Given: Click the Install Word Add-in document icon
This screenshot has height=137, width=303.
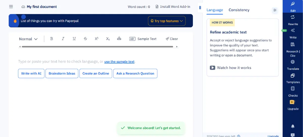Looking at the screenshot, I should click(157, 7).
